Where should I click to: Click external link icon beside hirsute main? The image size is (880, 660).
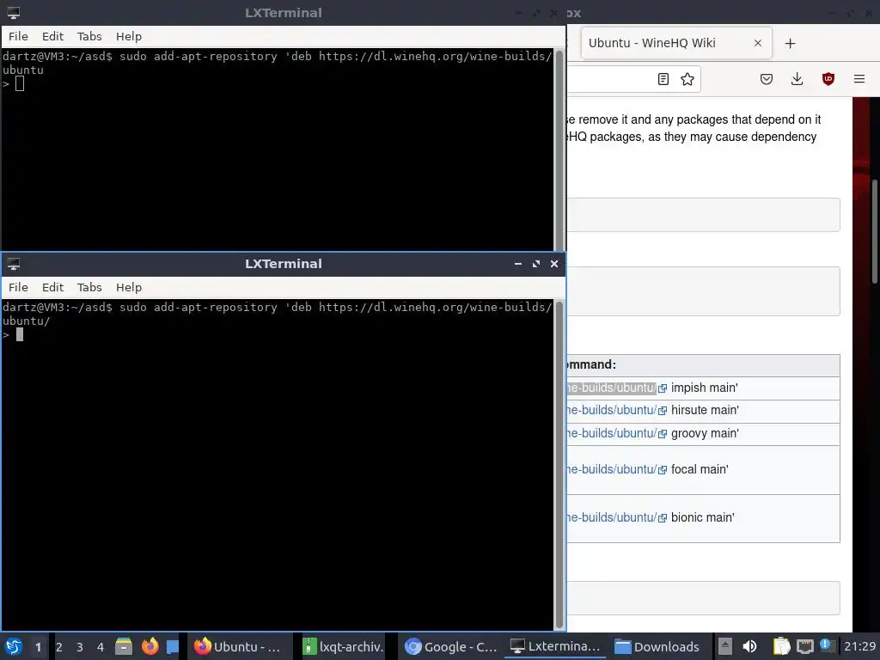click(663, 411)
